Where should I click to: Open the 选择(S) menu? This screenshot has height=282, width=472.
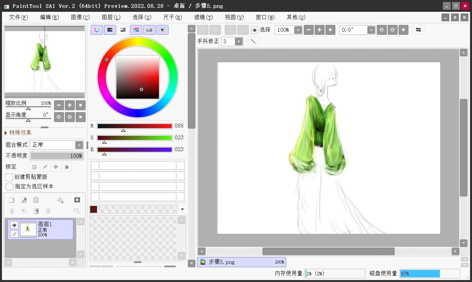coord(142,17)
